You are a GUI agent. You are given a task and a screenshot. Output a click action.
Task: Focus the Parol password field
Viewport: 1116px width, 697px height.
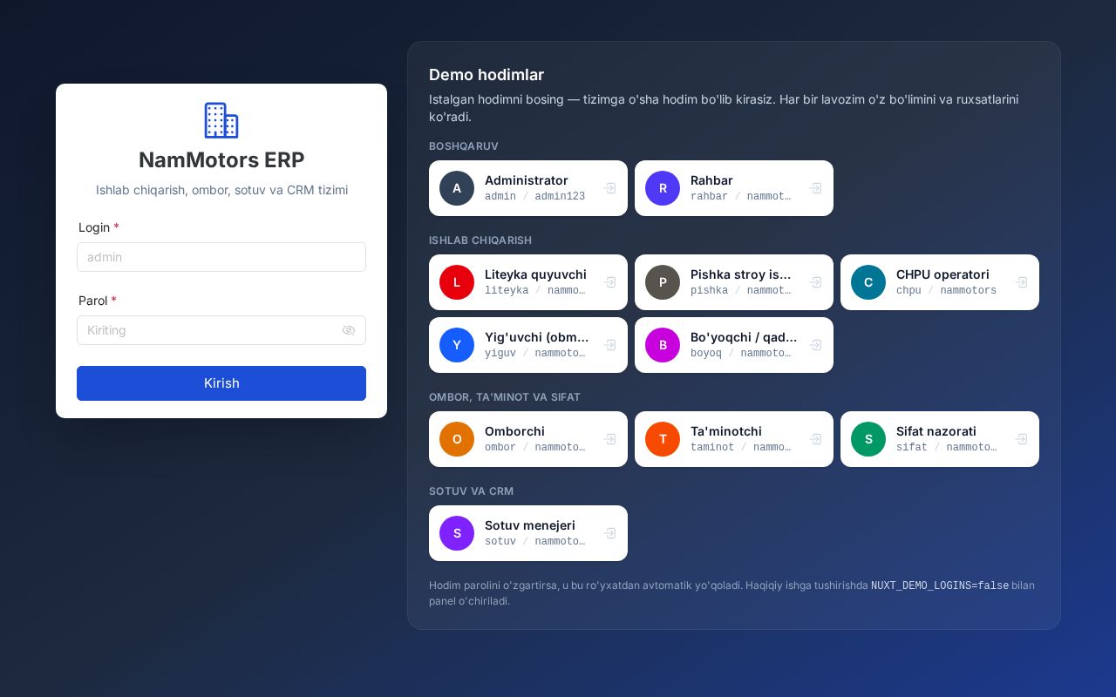(221, 330)
